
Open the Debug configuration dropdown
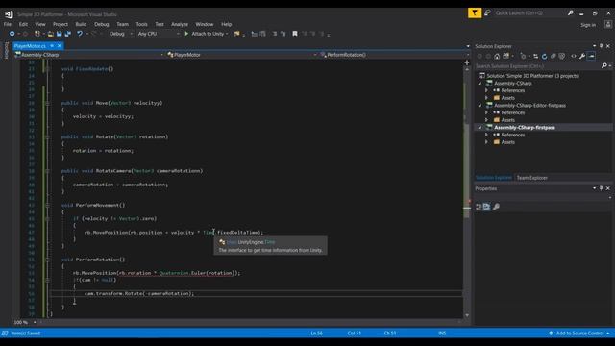pyautogui.click(x=120, y=34)
